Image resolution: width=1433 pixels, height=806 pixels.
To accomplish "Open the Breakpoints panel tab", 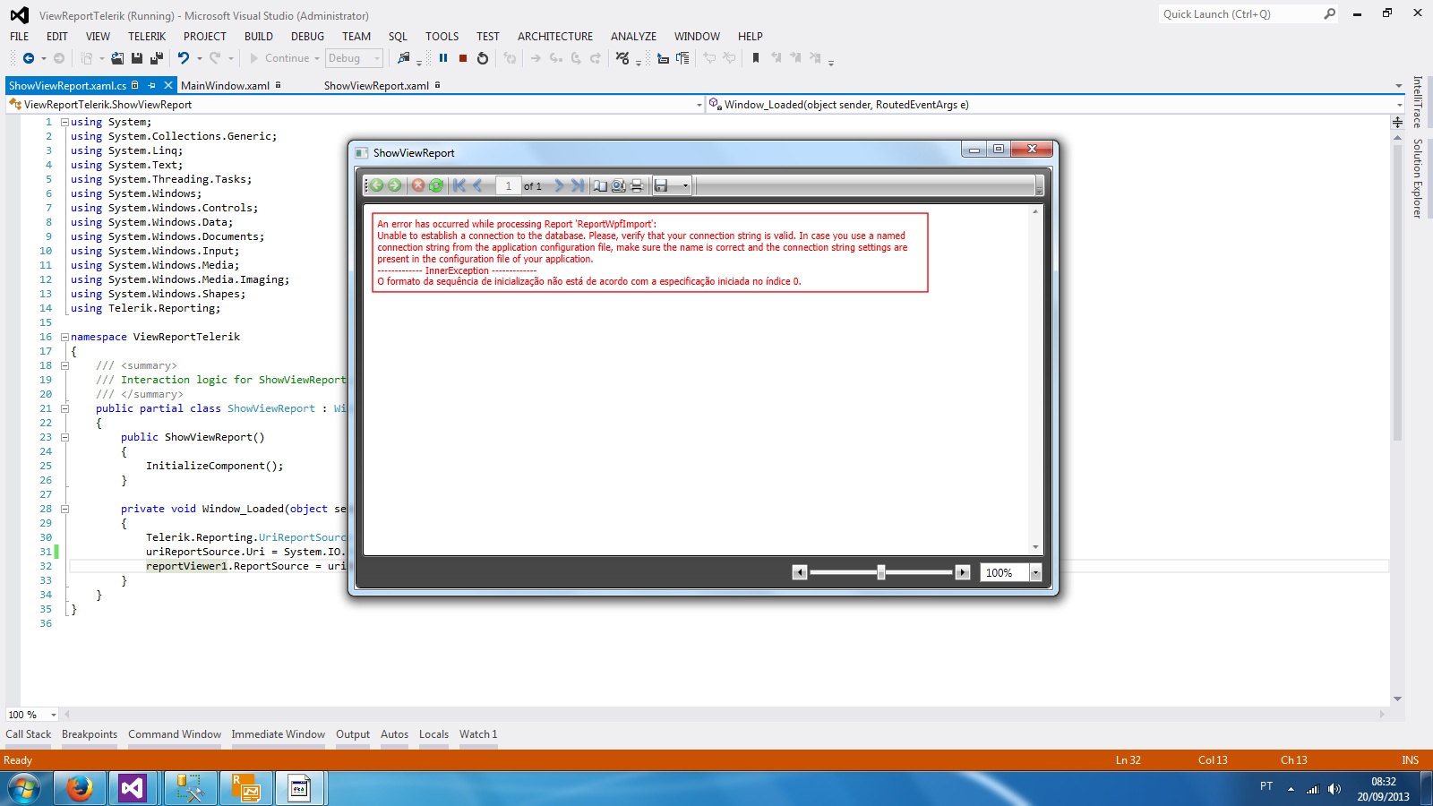I will click(x=90, y=734).
